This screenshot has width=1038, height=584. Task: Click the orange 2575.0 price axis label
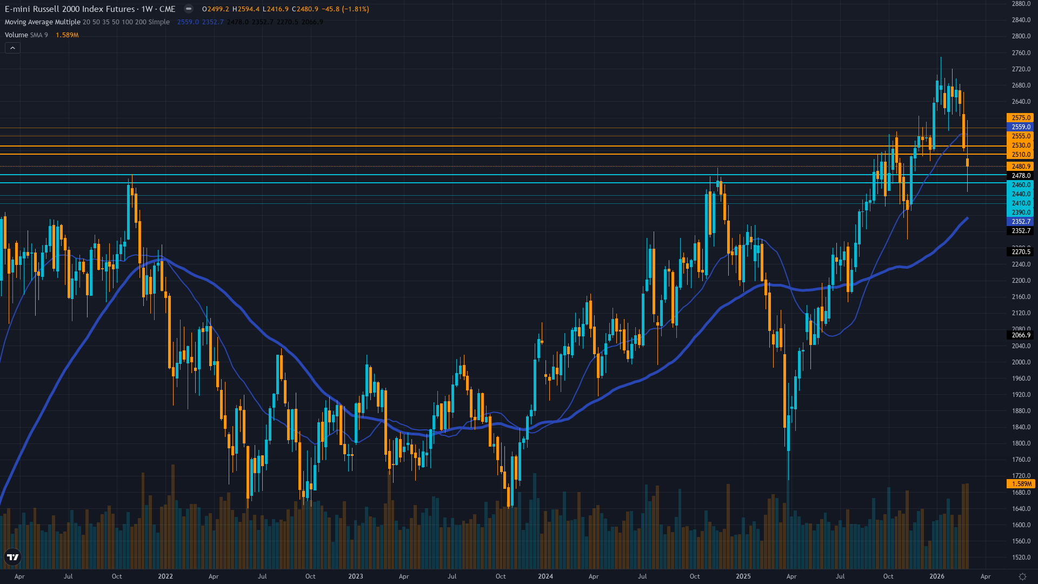pos(1020,118)
